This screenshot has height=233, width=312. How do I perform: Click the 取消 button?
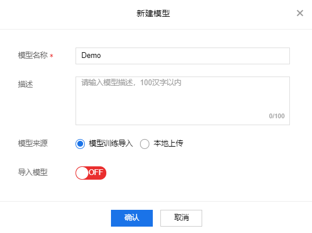click(x=181, y=218)
